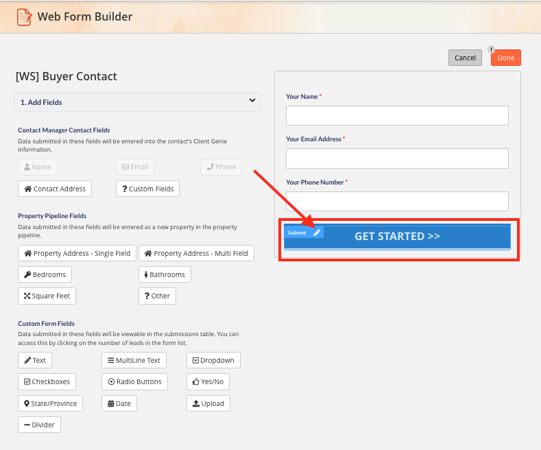Click the orange Done button
541x450 pixels.
506,58
